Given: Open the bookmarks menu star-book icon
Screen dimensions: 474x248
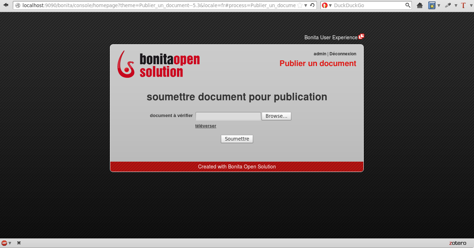Looking at the screenshot, I should point(432,5).
